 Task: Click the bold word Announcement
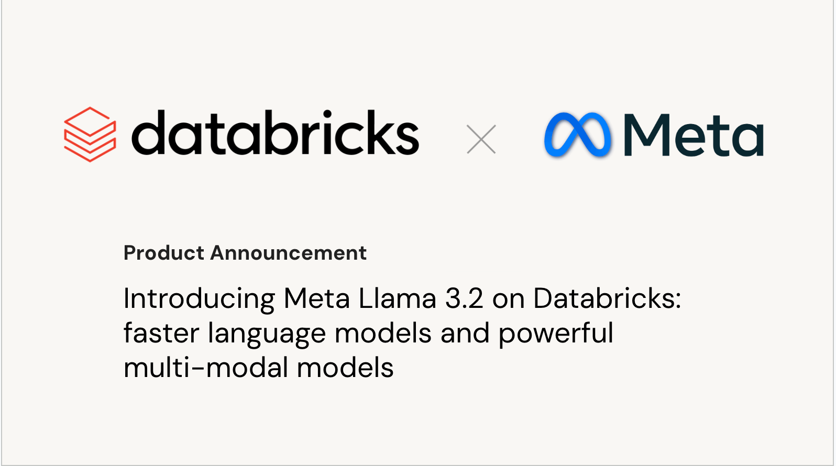tap(288, 253)
